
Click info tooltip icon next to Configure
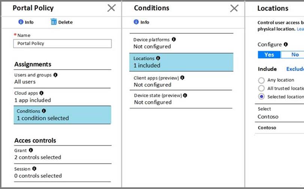coord(286,45)
